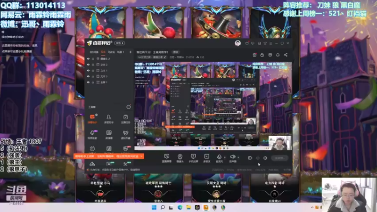Click the TV-shaped tool icon in toolbox
Screen dimensions: 377x212
point(92,148)
